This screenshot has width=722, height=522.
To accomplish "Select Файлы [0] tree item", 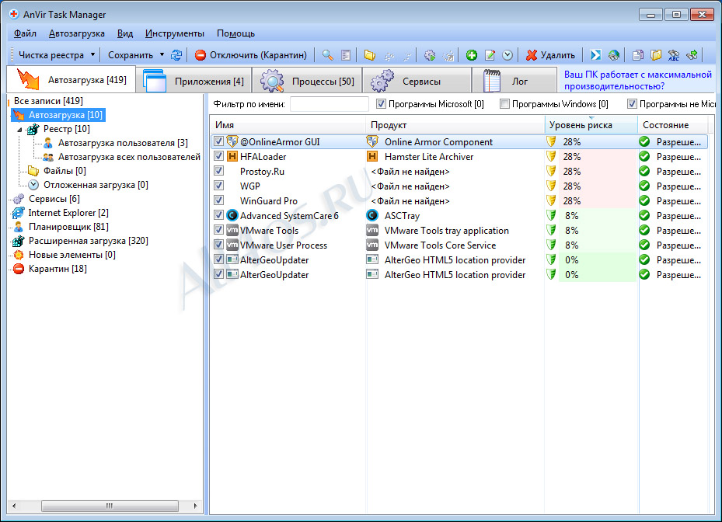I will click(x=65, y=171).
